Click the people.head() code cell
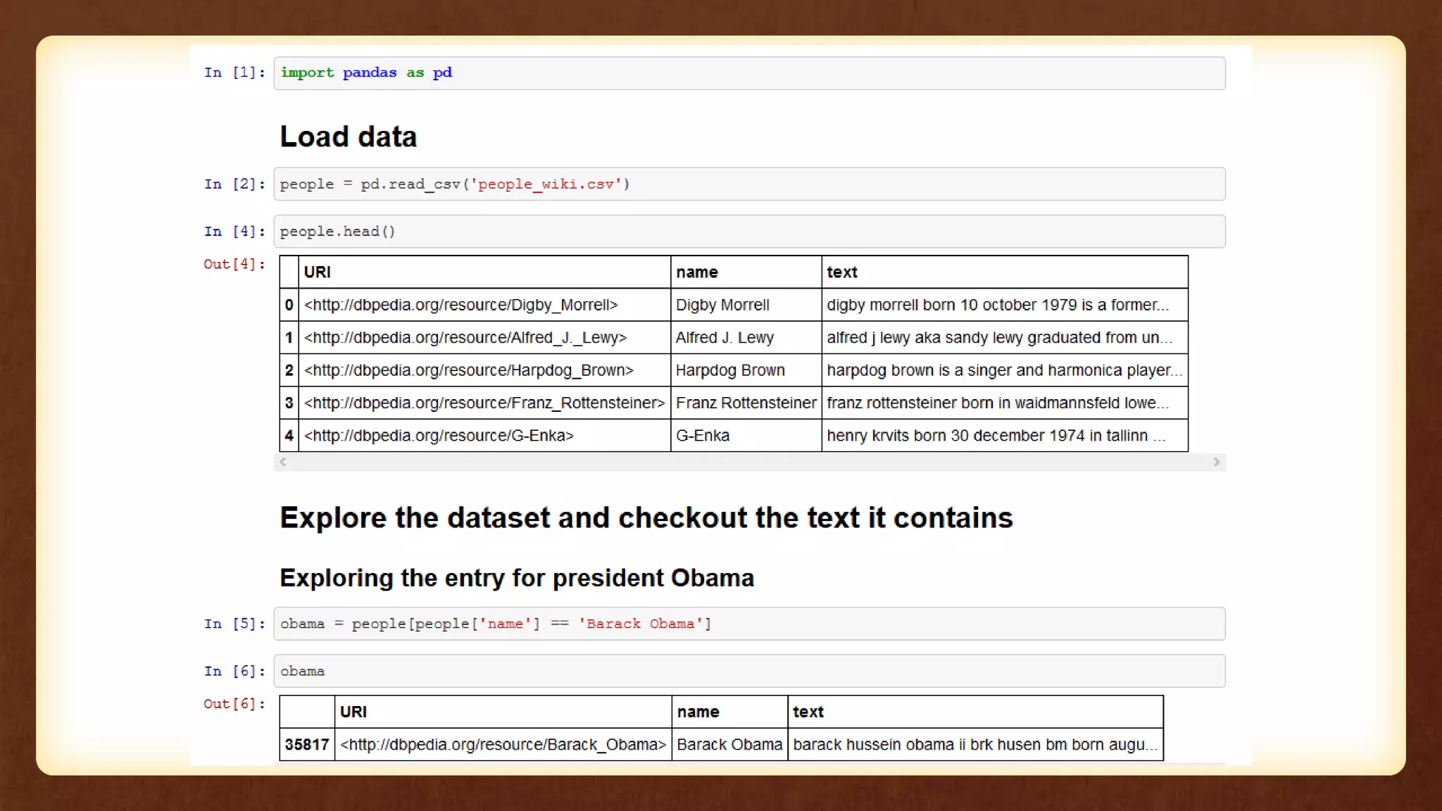 (x=749, y=232)
